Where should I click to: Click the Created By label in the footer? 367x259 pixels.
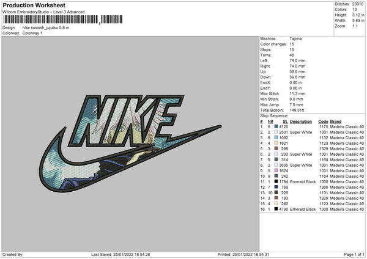click(12, 254)
